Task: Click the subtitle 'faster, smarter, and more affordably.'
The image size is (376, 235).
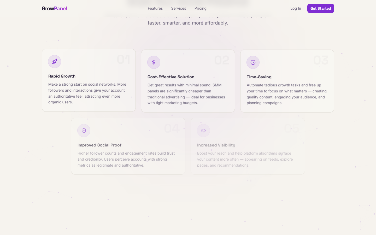Action: [188, 23]
